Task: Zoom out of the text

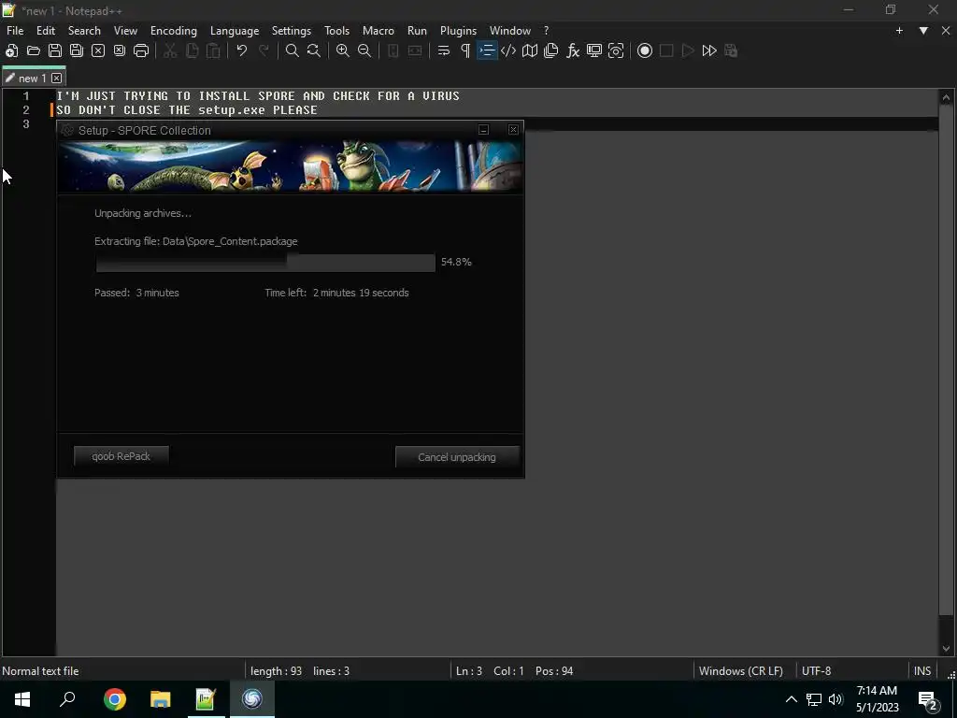Action: (364, 50)
